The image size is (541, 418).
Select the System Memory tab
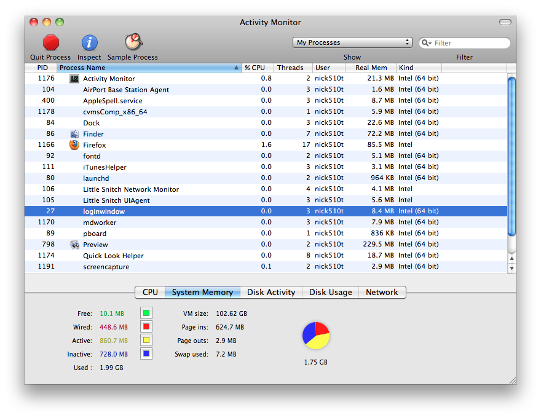[202, 292]
